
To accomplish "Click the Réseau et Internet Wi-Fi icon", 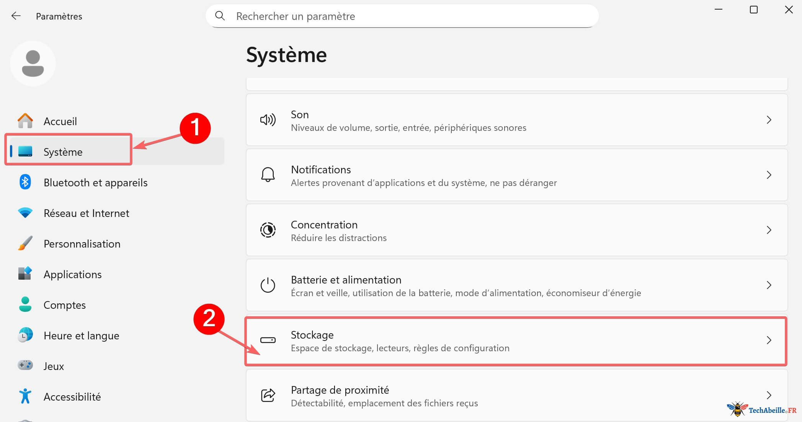I will pos(25,213).
